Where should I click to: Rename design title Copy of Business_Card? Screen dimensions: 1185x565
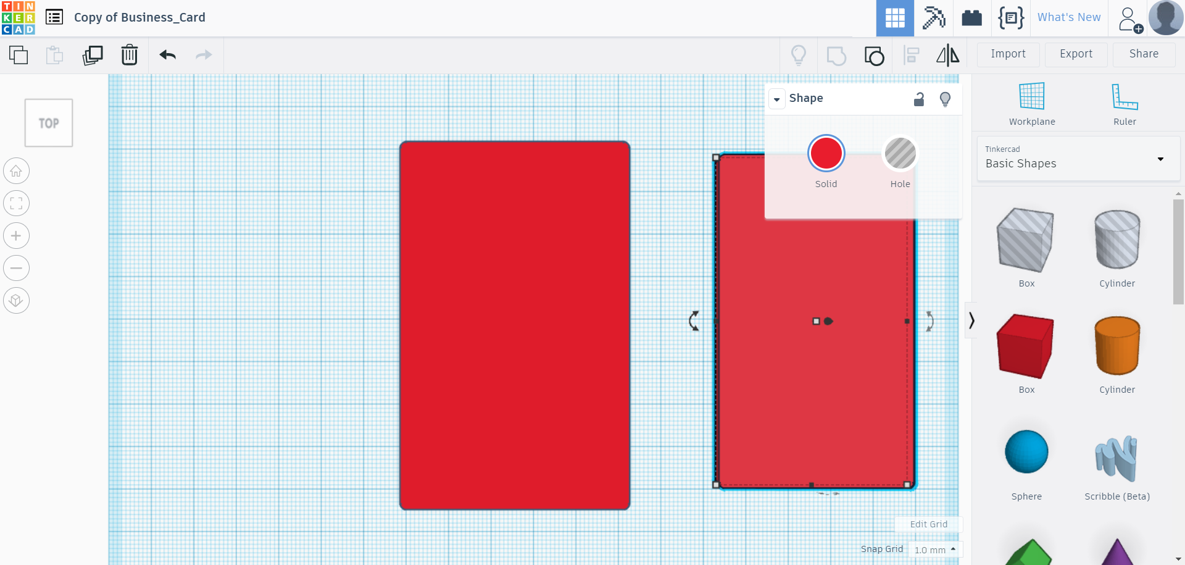pos(139,17)
